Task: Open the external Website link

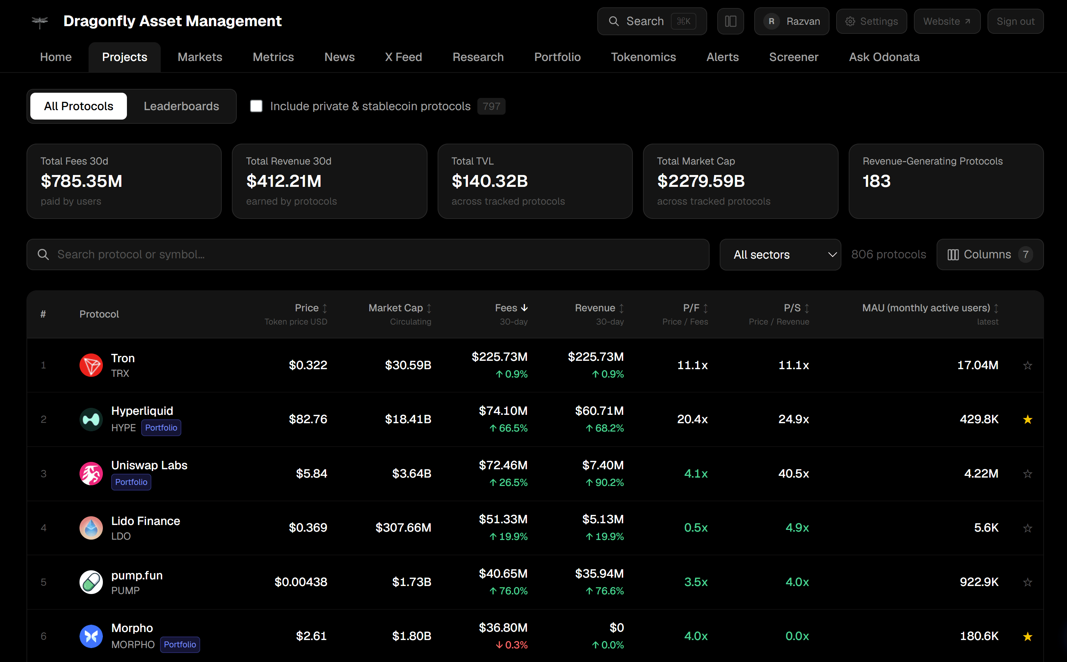Action: 947,21
